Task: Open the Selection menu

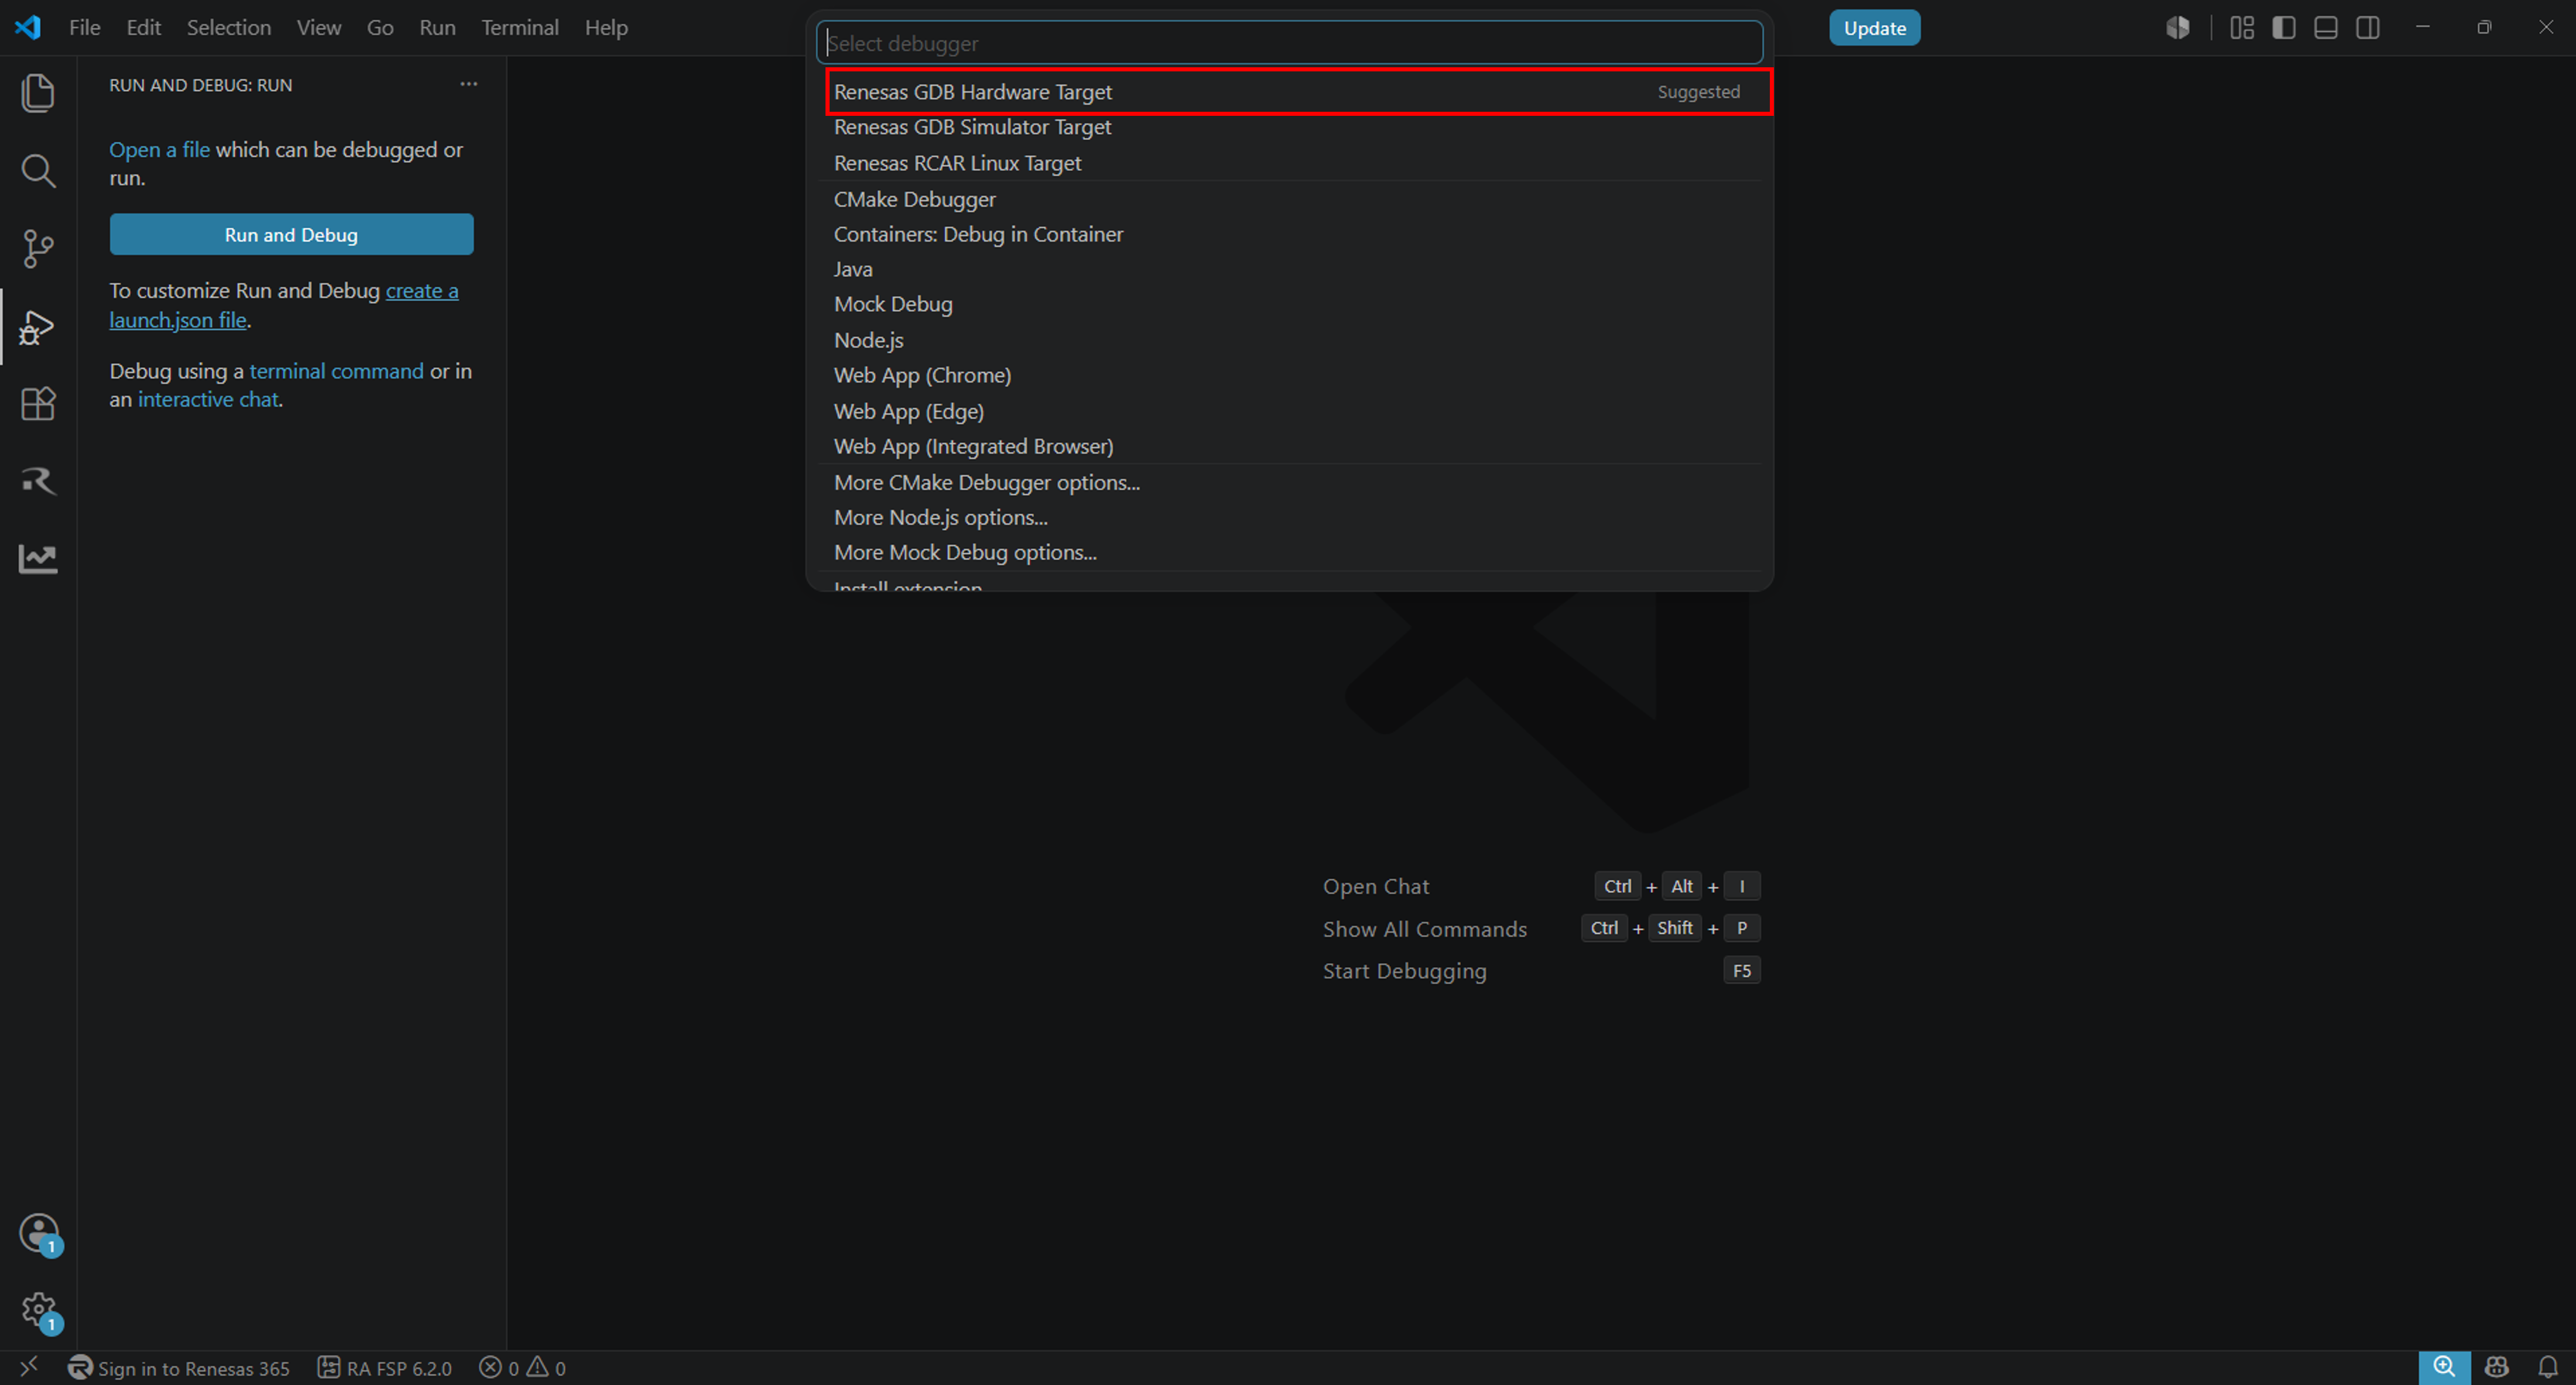Action: [229, 28]
